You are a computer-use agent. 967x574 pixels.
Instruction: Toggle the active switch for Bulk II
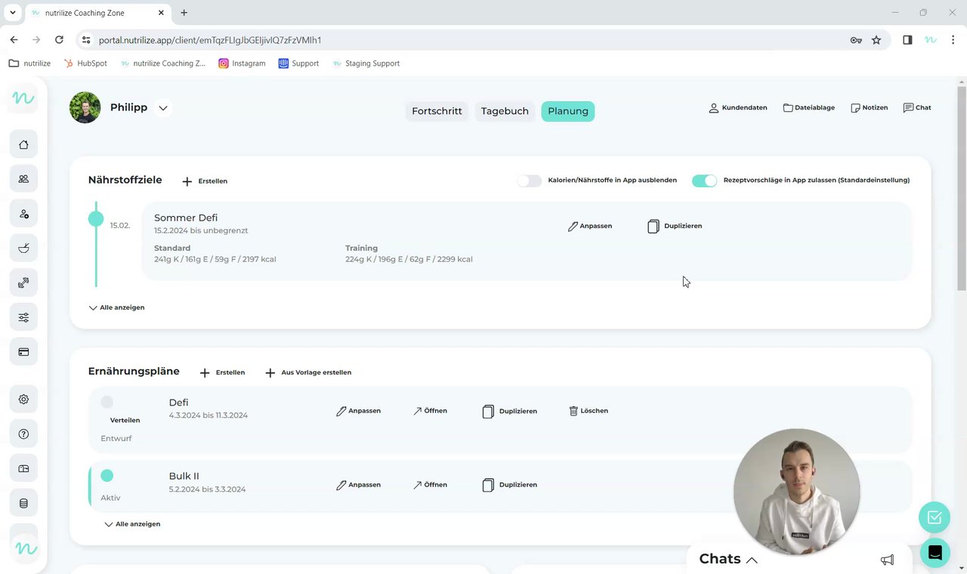coord(107,476)
